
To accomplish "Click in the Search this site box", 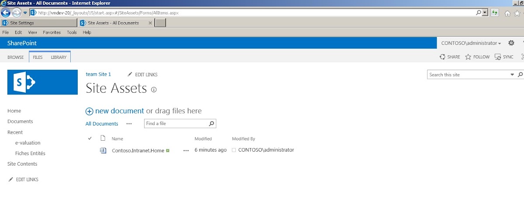I will [x=468, y=75].
